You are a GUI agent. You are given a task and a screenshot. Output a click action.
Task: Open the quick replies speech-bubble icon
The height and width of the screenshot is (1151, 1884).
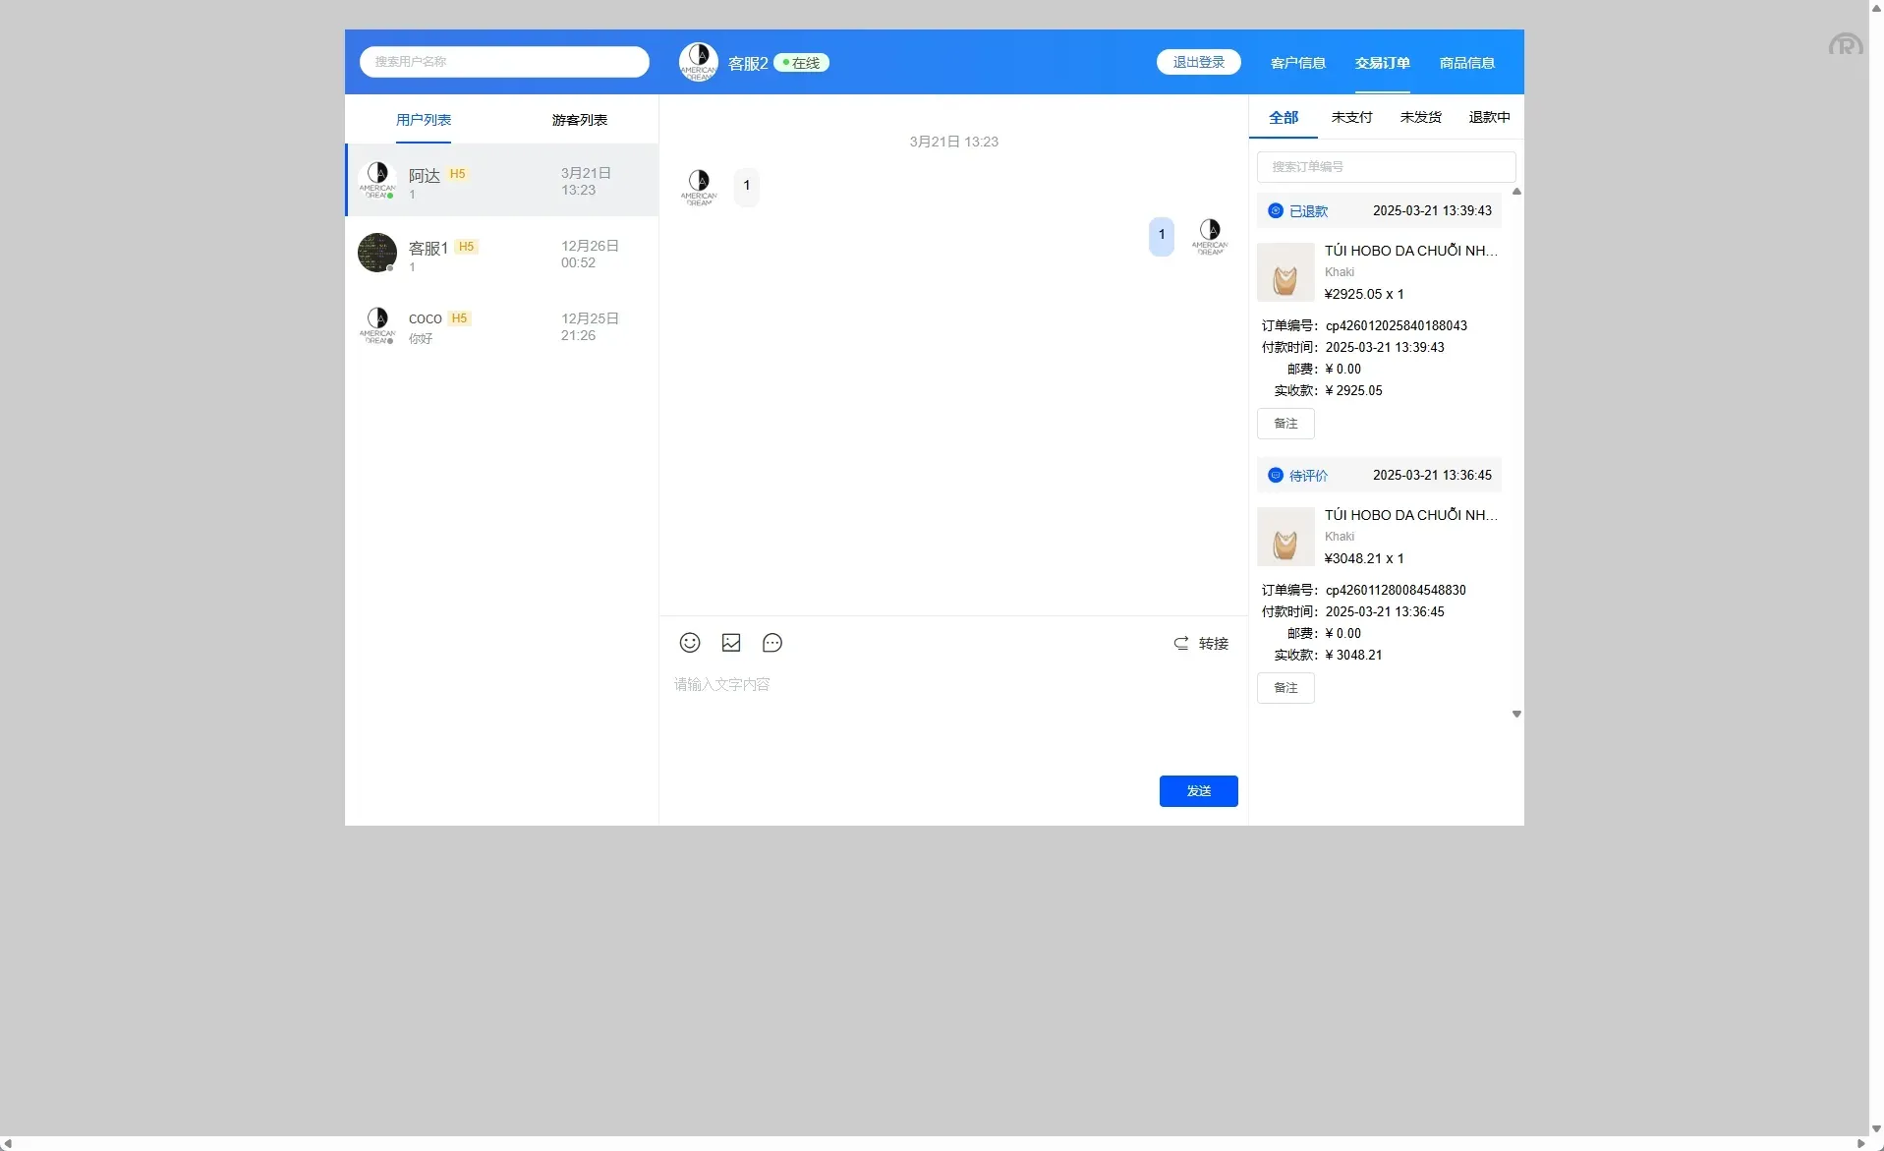[772, 642]
